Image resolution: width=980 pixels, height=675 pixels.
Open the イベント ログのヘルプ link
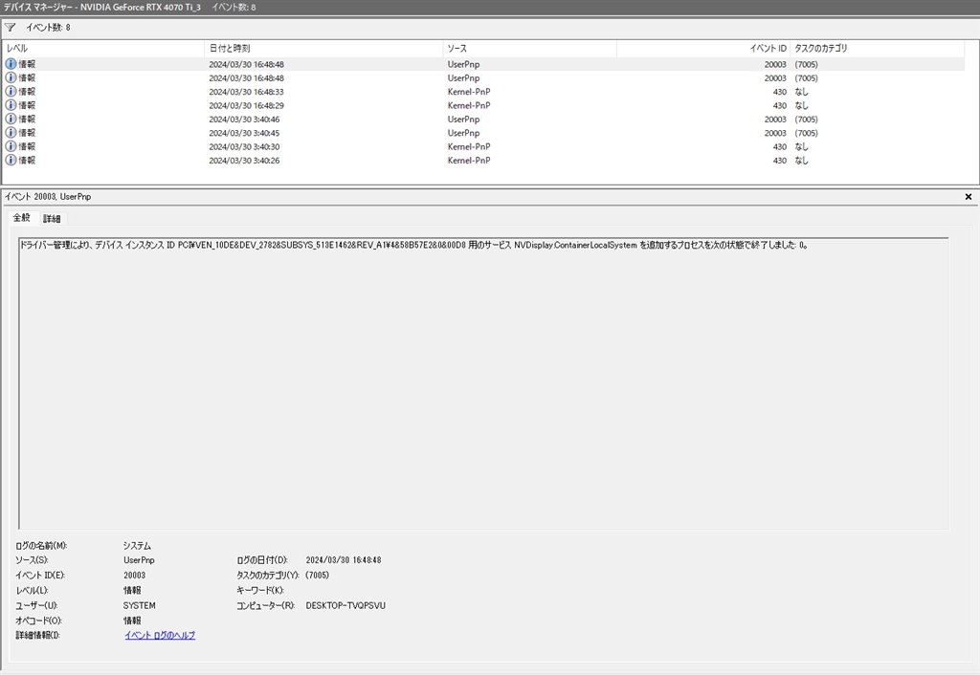(160, 635)
